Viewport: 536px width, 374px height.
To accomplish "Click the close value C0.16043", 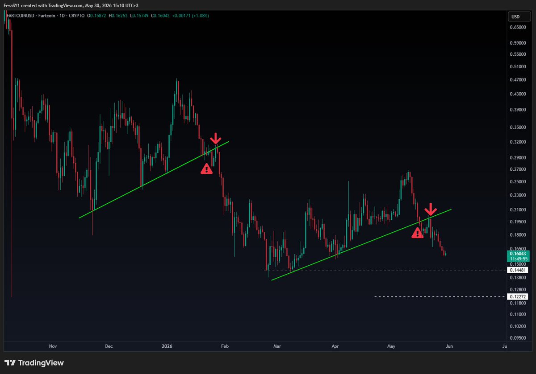I will point(161,16).
